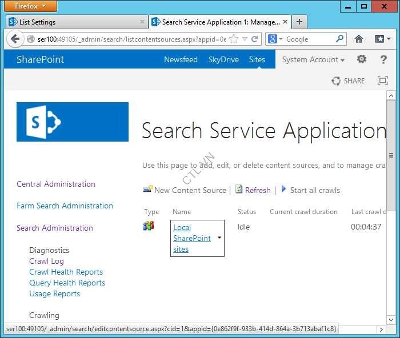The height and width of the screenshot is (338, 400).
Task: Click Start all crawls link
Action: (314, 190)
